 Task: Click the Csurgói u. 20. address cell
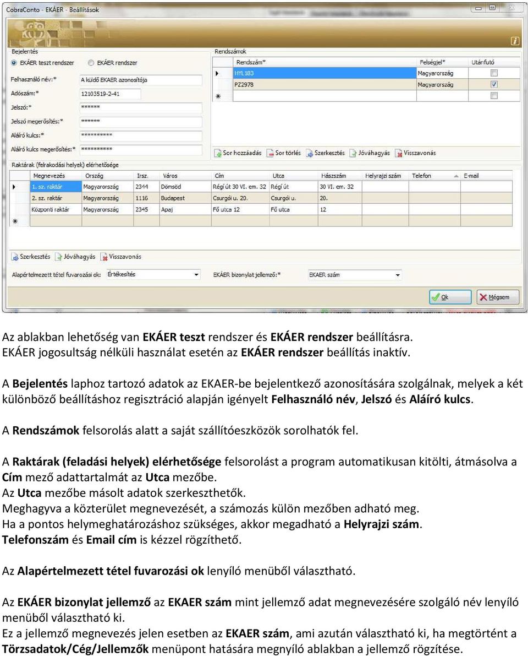(x=240, y=198)
